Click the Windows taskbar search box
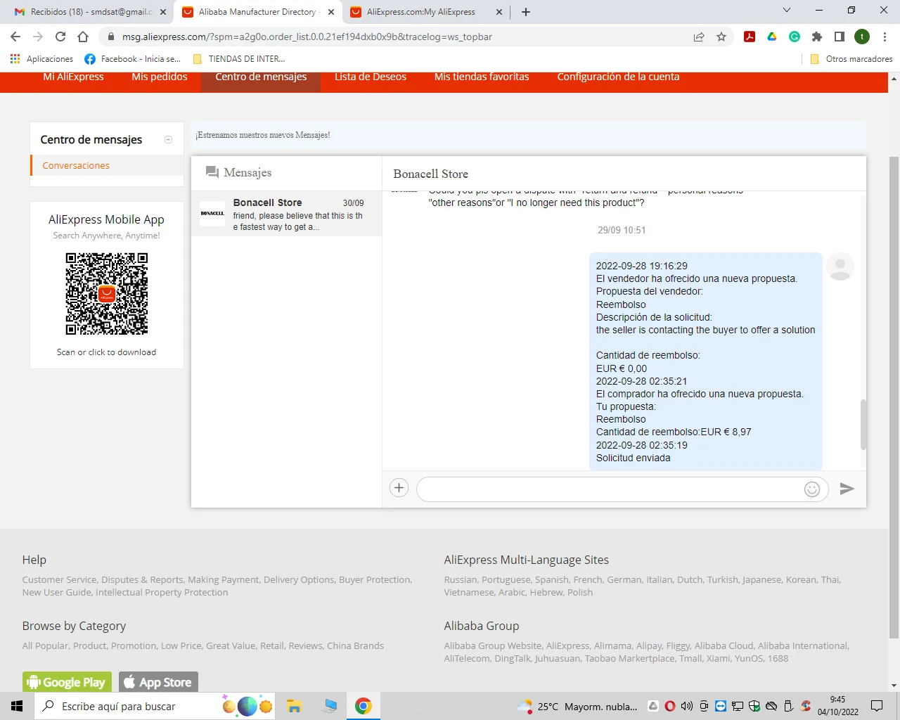 [155, 706]
